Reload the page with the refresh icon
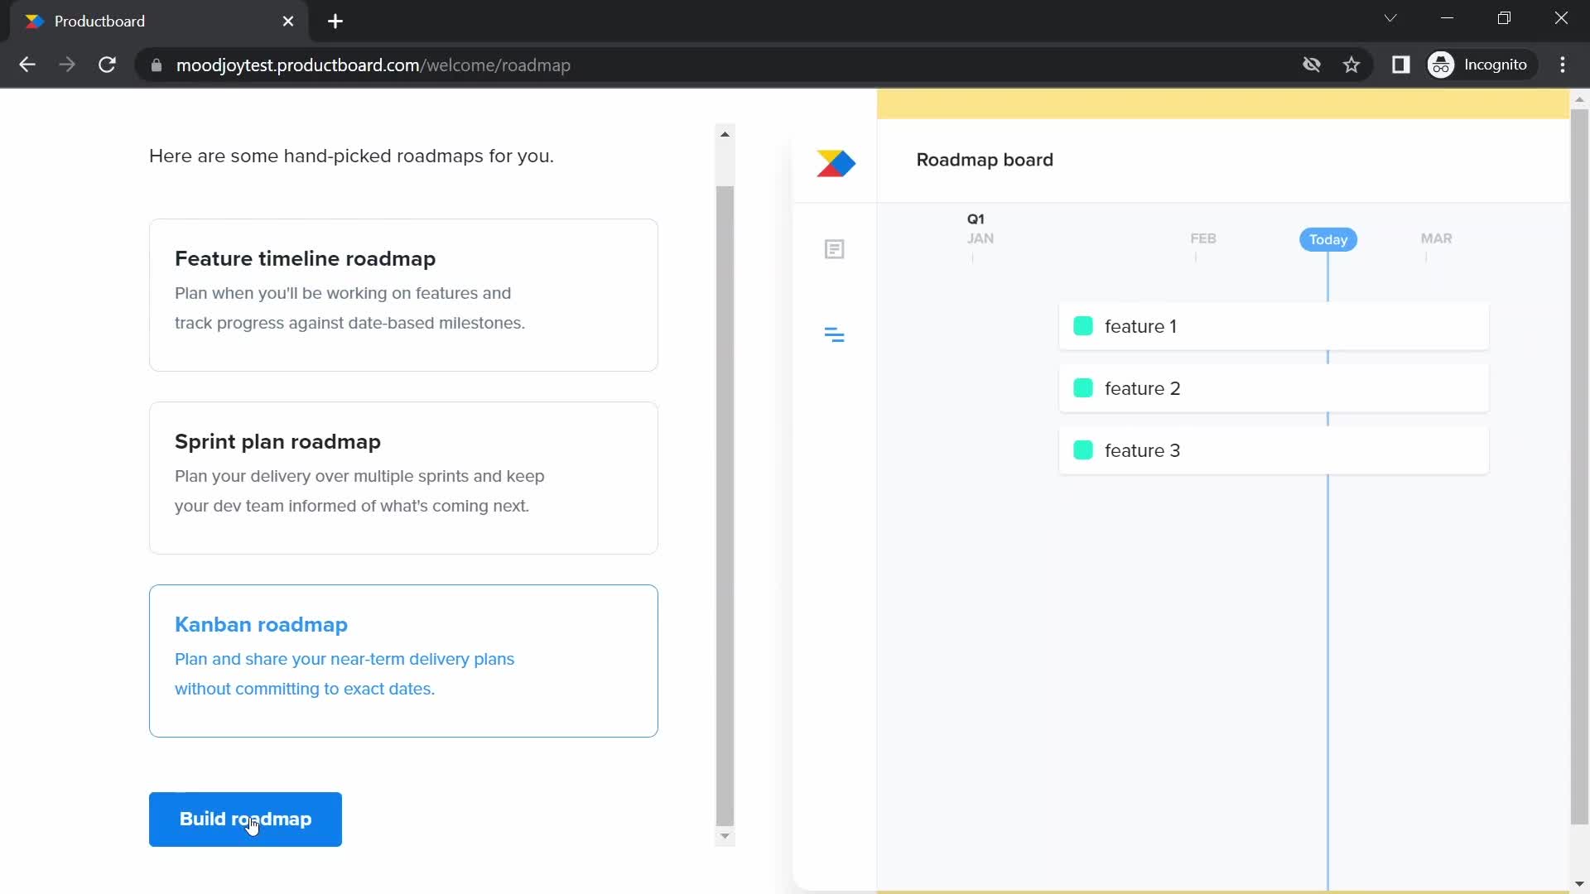This screenshot has width=1590, height=894. 107,65
